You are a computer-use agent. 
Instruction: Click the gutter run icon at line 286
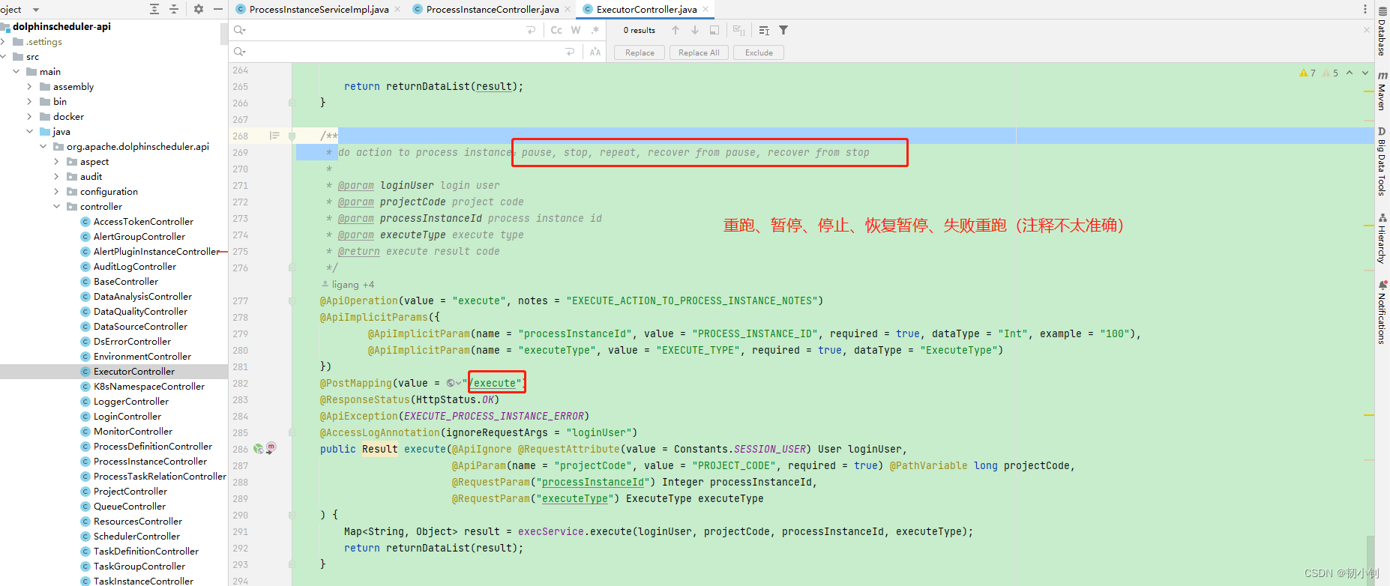(x=259, y=449)
